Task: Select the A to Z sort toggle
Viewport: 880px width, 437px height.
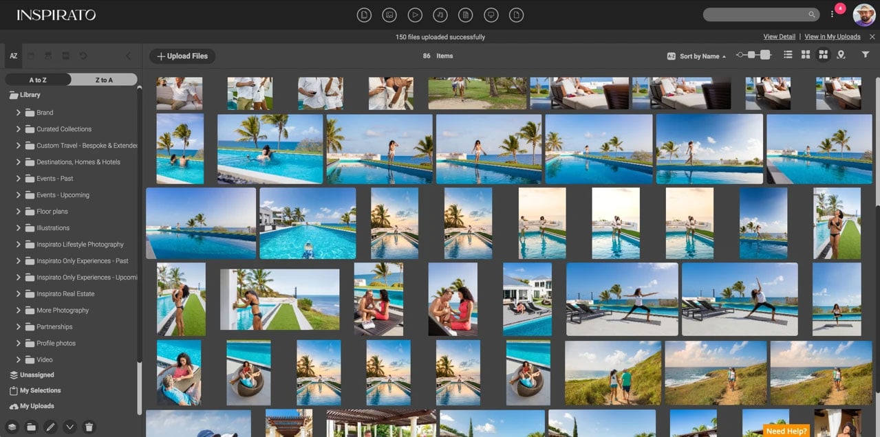Action: pyautogui.click(x=38, y=80)
